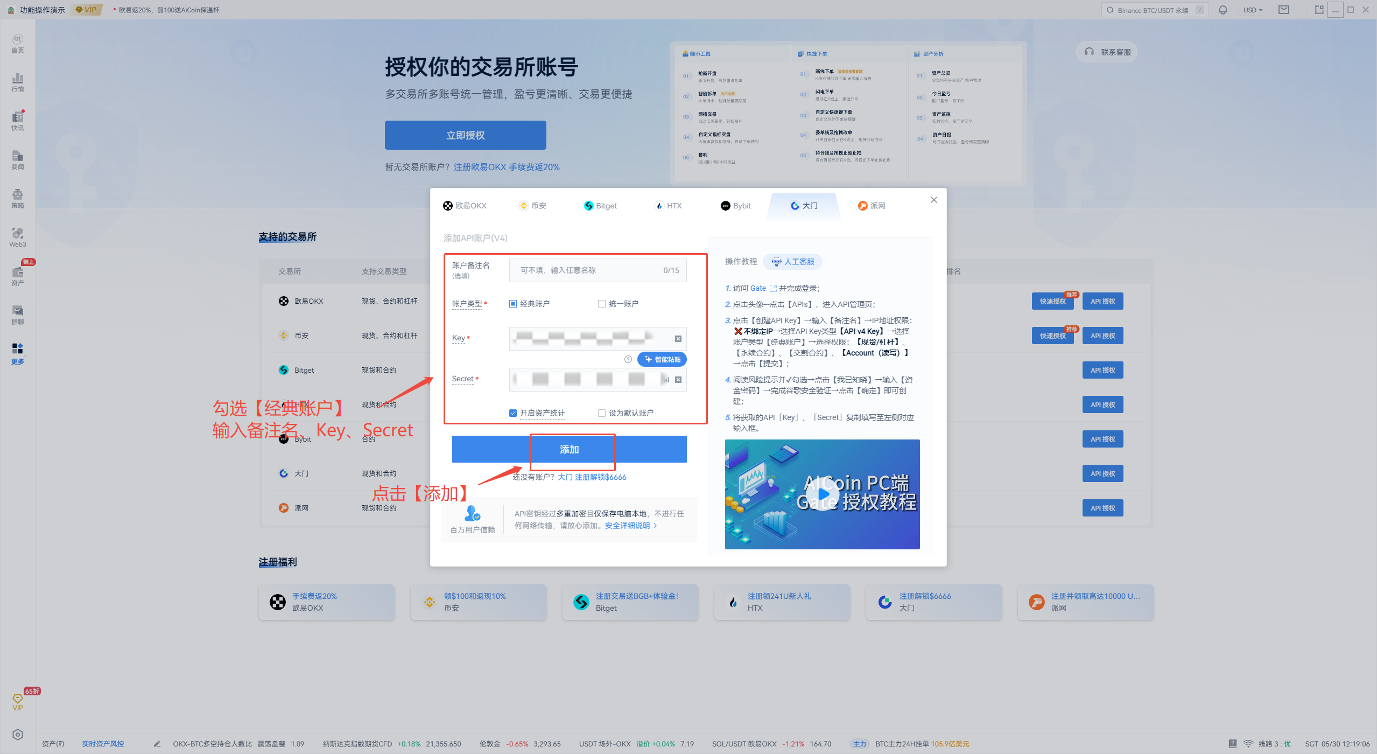The width and height of the screenshot is (1377, 754).
Task: Open the 联系客服 customer service button
Action: point(1106,52)
